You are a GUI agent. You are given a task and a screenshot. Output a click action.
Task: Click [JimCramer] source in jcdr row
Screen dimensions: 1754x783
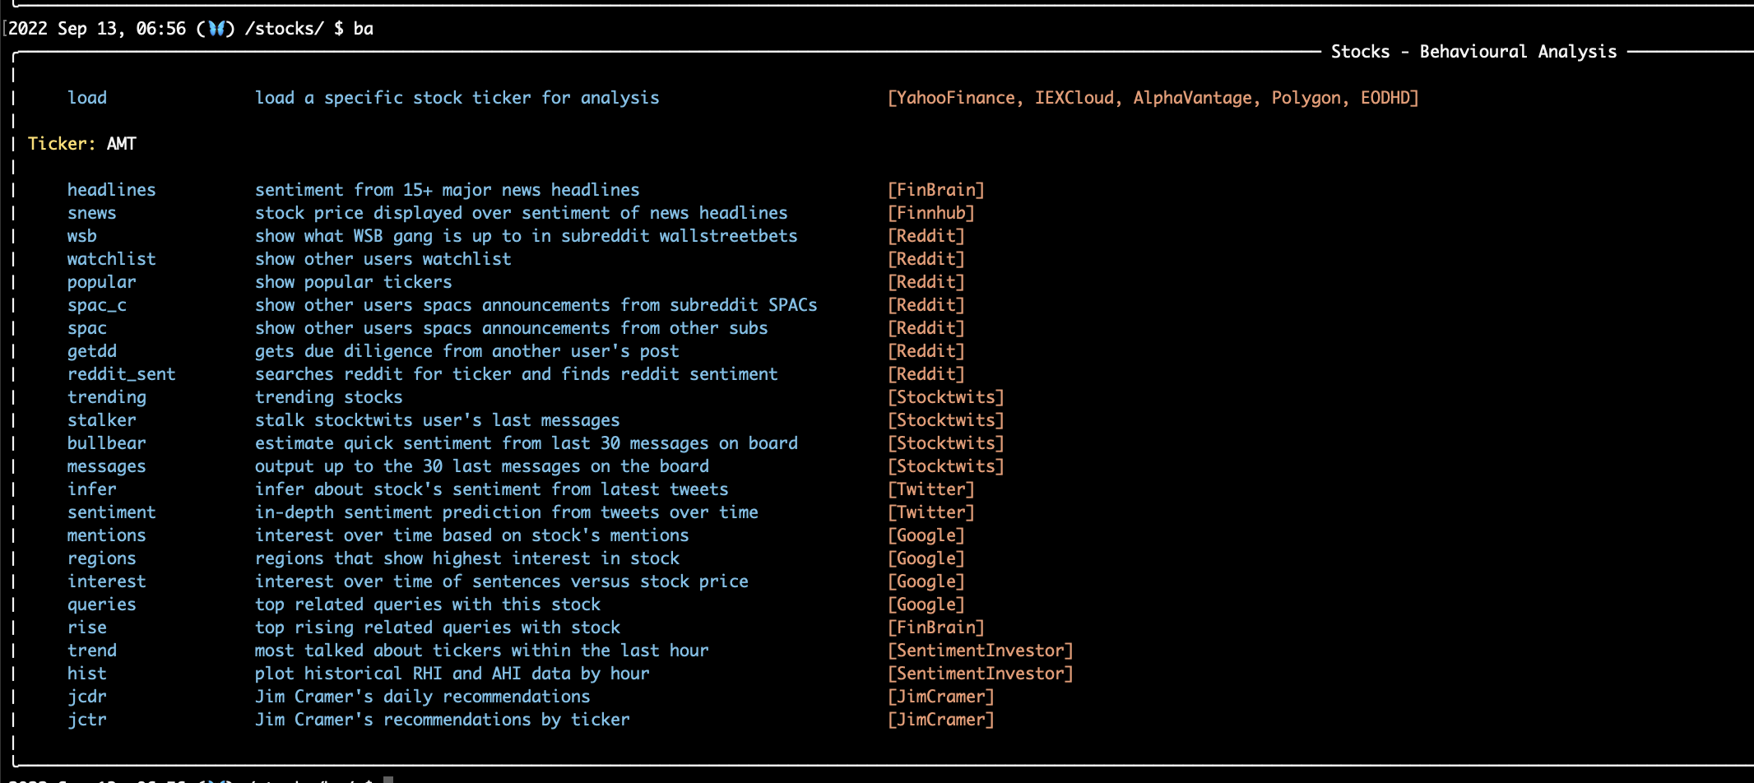[x=940, y=697]
